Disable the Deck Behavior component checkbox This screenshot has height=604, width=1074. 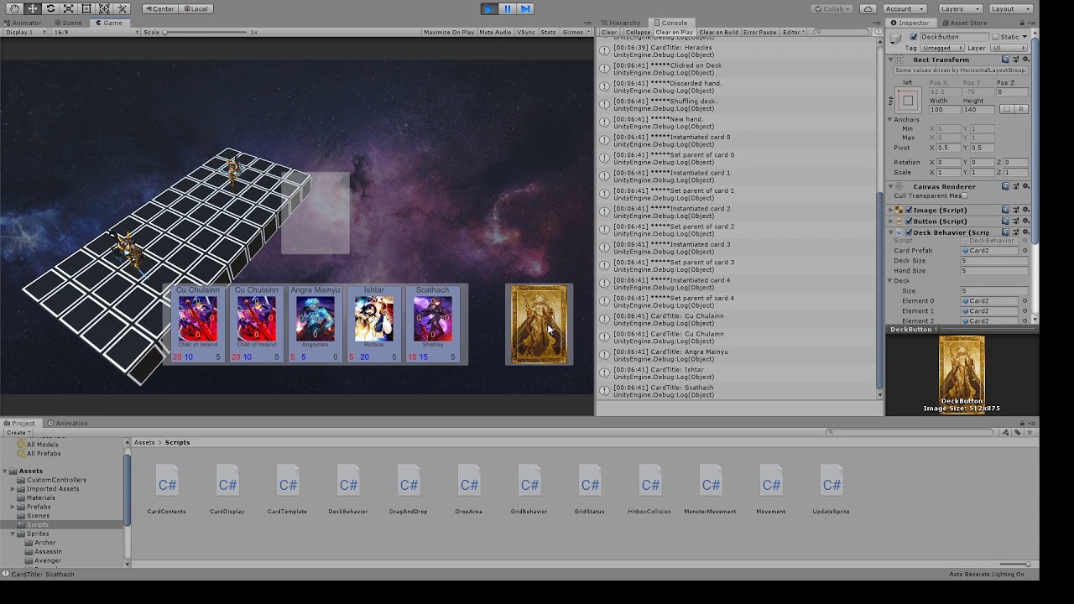click(x=909, y=232)
